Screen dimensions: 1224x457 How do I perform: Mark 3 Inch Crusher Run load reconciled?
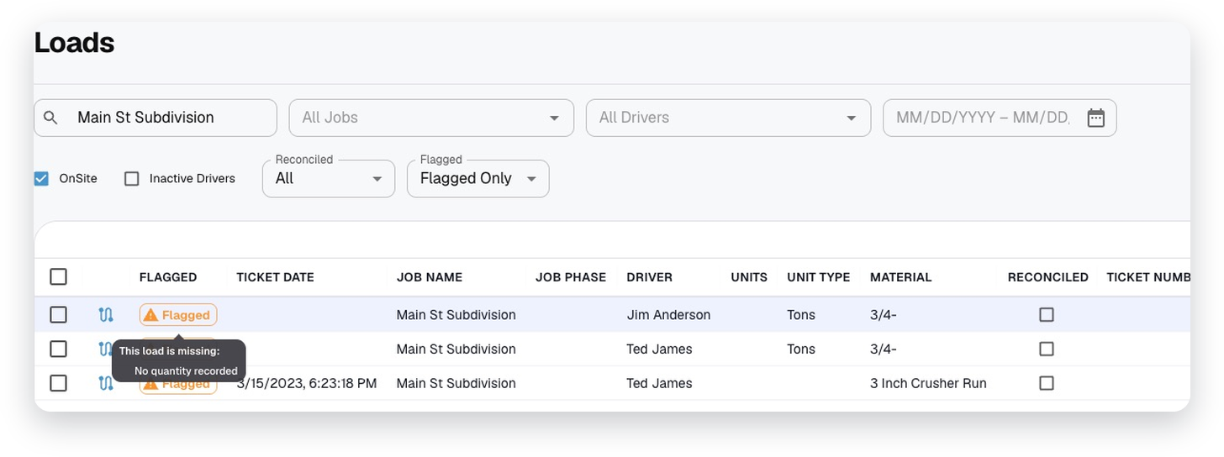1047,383
